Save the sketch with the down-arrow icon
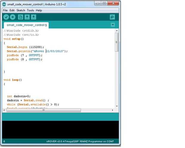Screen dimensions: 185x148 point(33,17)
